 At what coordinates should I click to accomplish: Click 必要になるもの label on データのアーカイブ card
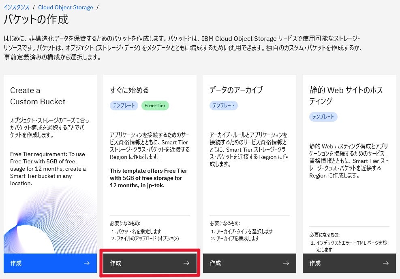pos(225,224)
